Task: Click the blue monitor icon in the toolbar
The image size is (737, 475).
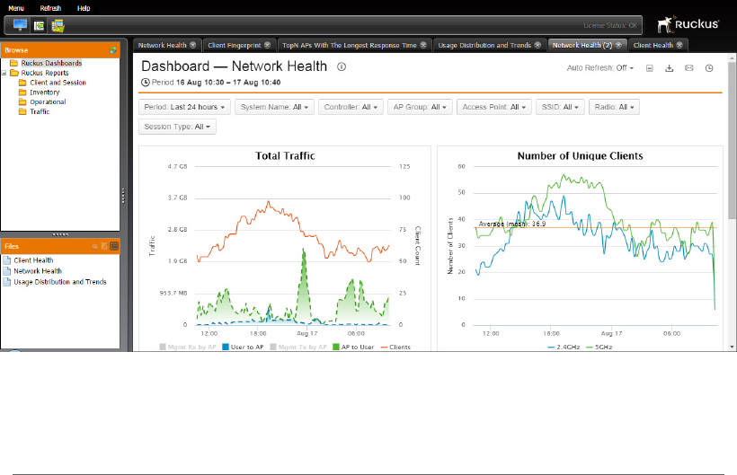Action: pos(20,25)
